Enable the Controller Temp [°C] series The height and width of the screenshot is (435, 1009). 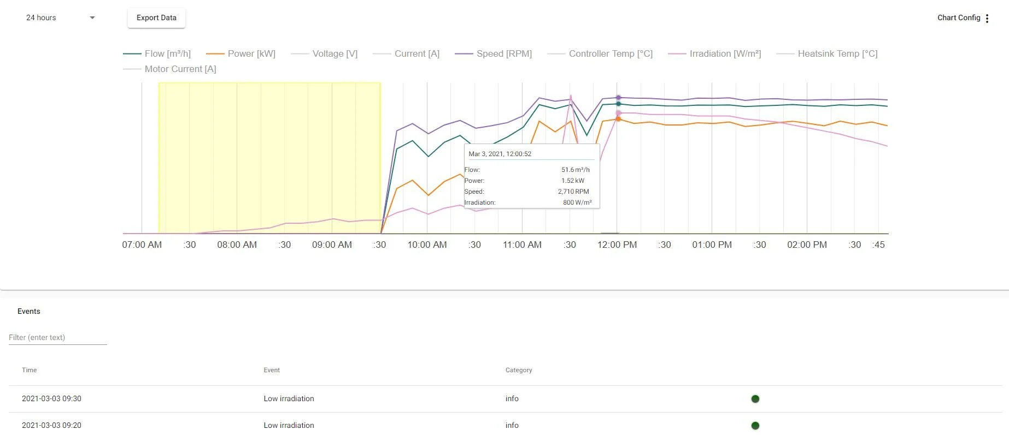600,53
